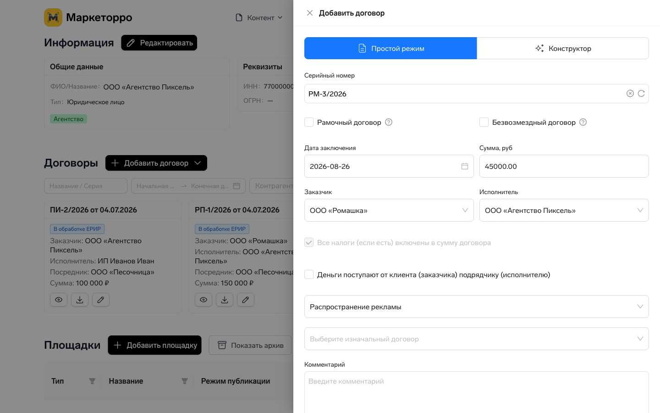Check the Рамочный договор checkbox
Image resolution: width=660 pixels, height=413 pixels.
click(309, 122)
